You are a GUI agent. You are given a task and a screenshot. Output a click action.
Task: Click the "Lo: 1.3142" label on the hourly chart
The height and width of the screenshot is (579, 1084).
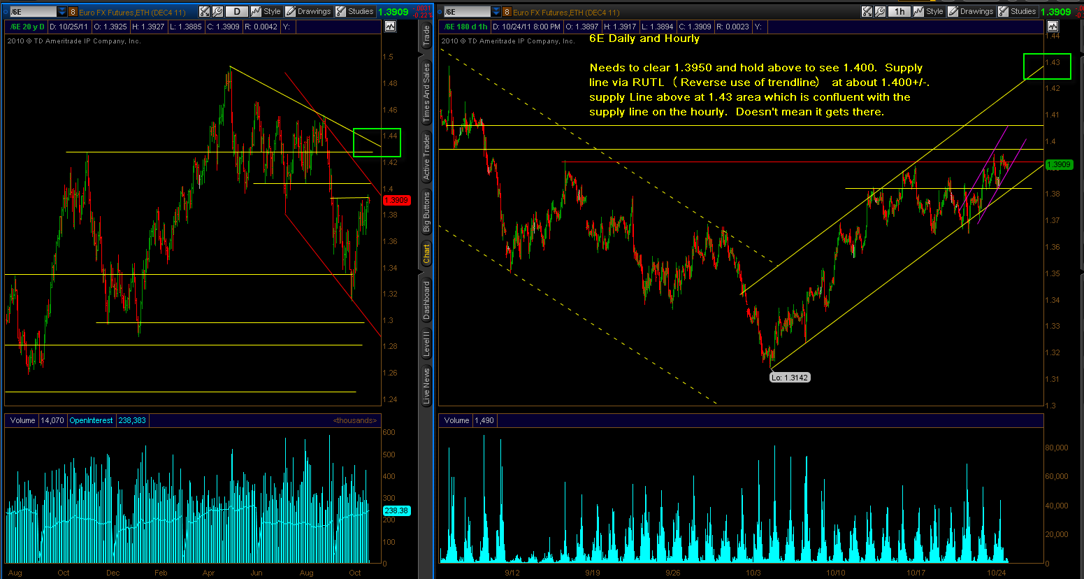click(790, 378)
